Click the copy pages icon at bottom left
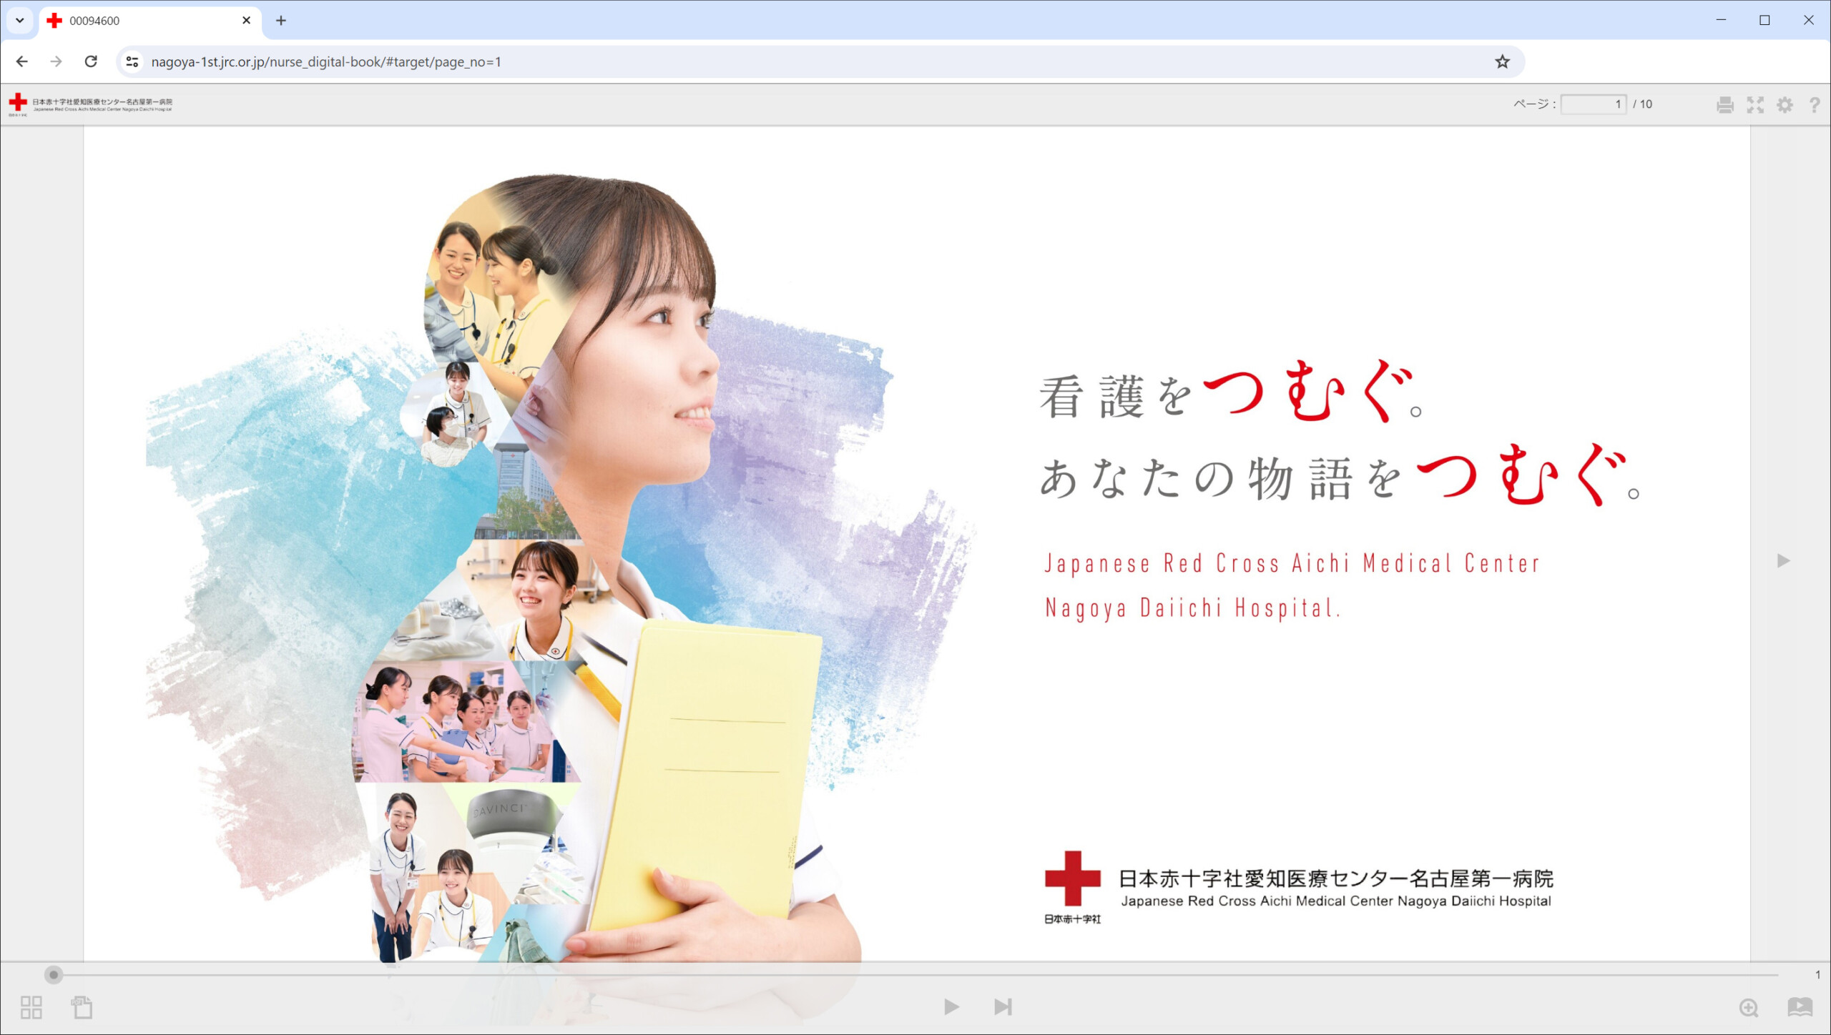1831x1035 pixels. pyautogui.click(x=82, y=1007)
